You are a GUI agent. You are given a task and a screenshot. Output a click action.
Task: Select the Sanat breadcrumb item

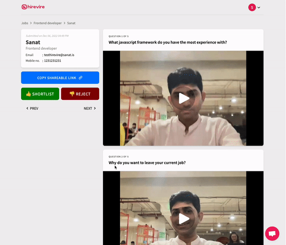point(71,23)
